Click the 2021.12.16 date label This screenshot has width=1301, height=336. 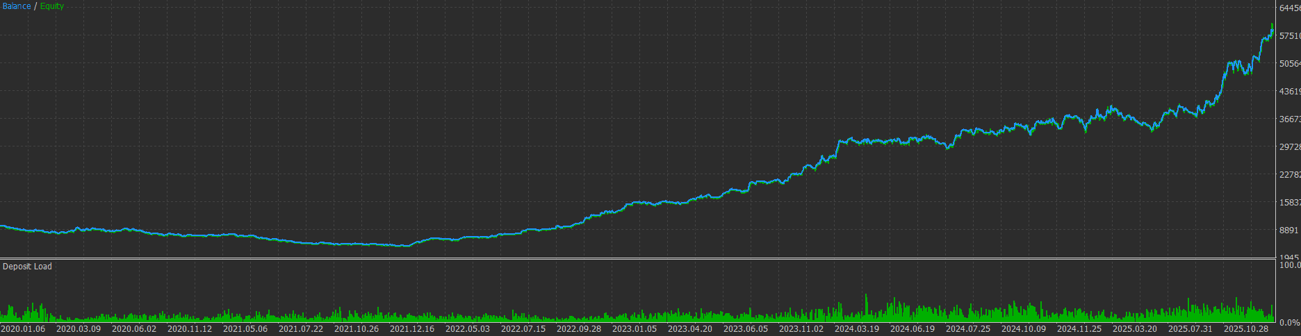pyautogui.click(x=412, y=329)
